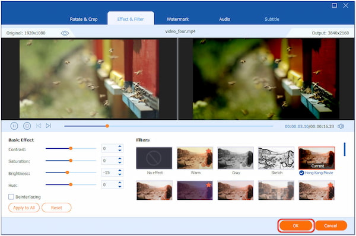Go to previous frame

pos(39,126)
